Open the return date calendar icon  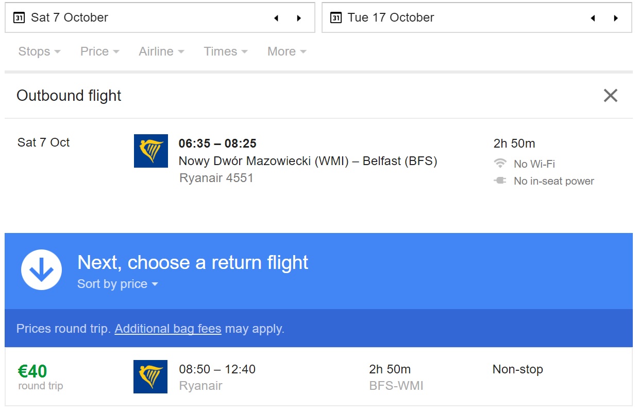pos(336,18)
